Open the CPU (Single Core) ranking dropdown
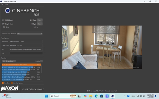The image size is (159, 99). coord(9,61)
